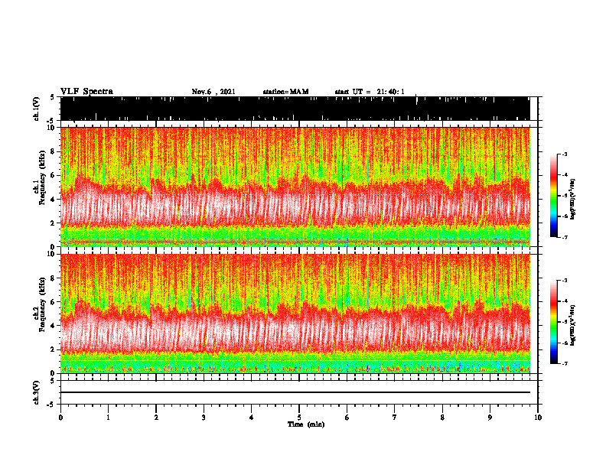This screenshot has height=468, width=606.
Task: Click time axis tick label "10"
Action: [538, 418]
